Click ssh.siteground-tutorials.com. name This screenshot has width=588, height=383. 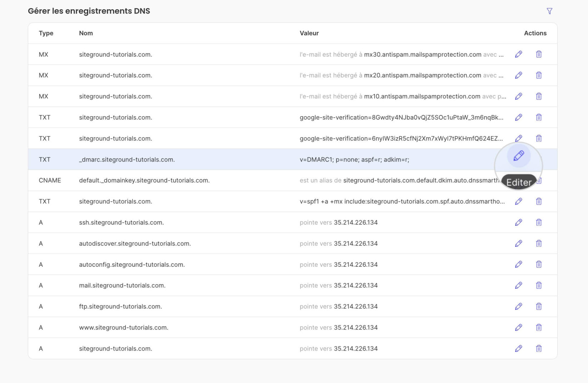pos(121,223)
